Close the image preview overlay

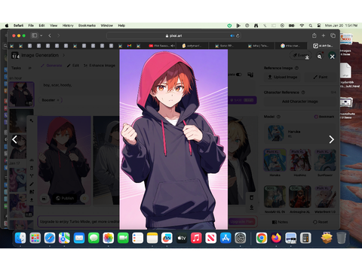point(332,56)
